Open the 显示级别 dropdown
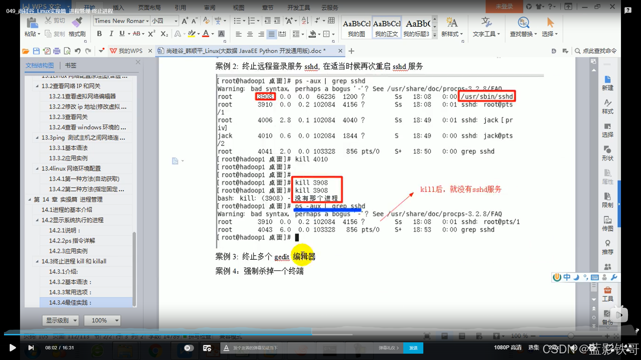The image size is (641, 360). click(x=60, y=320)
